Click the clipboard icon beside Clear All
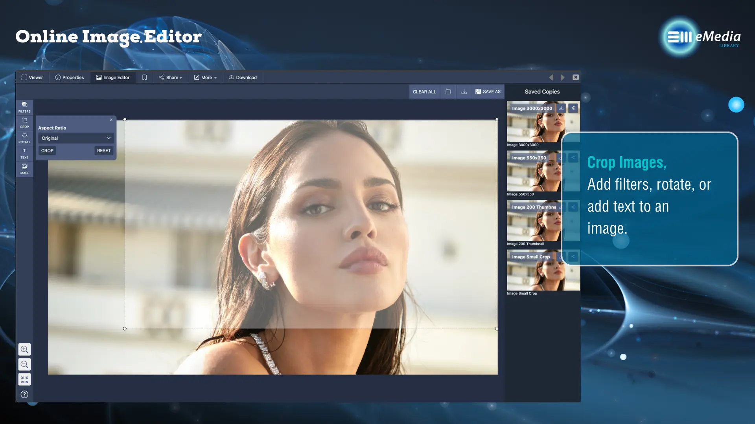Image resolution: width=755 pixels, height=424 pixels. [448, 91]
